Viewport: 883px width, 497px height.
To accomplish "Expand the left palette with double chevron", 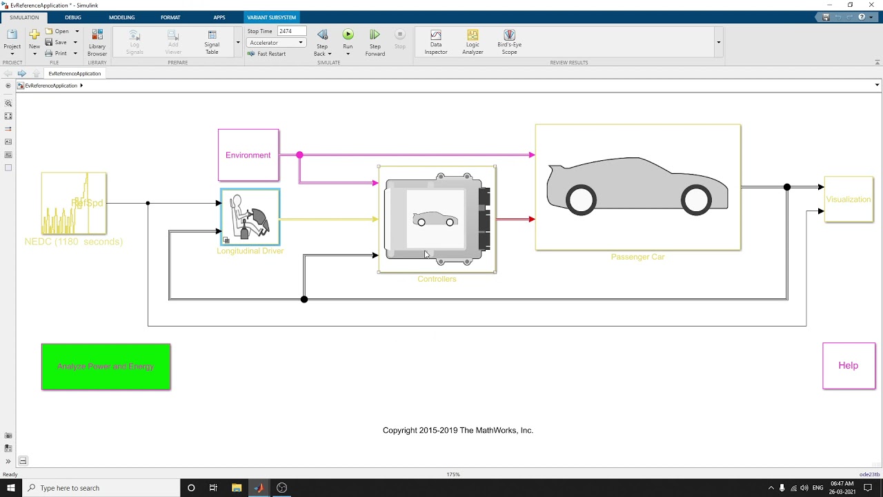I will click(x=8, y=461).
